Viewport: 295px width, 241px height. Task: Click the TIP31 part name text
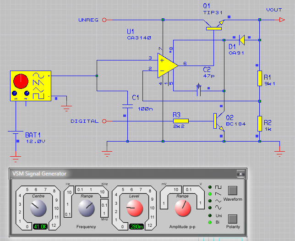[x=213, y=13]
